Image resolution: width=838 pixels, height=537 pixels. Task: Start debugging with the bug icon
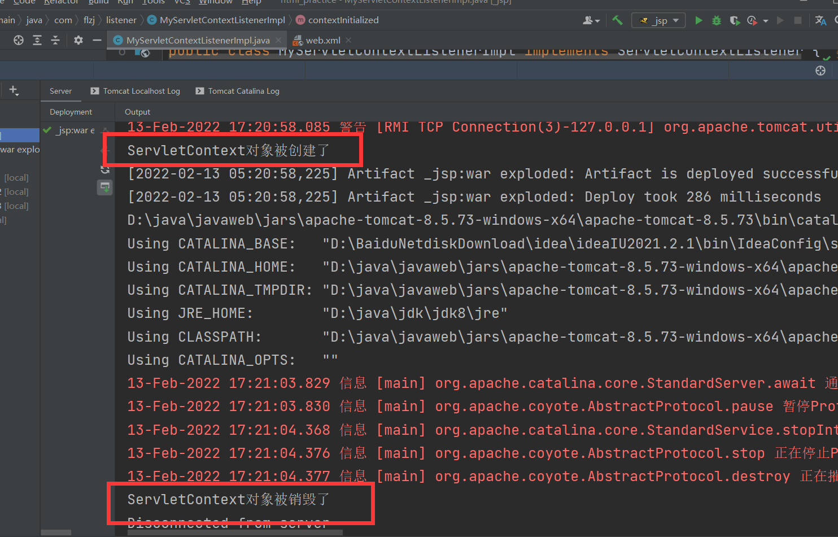pyautogui.click(x=717, y=20)
